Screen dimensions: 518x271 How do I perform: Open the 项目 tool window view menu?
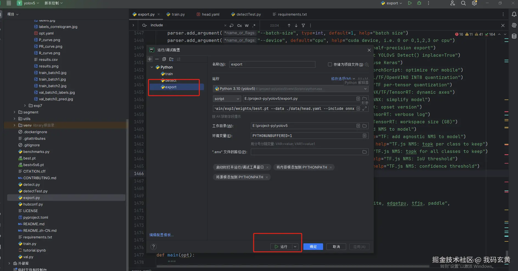click(13, 14)
